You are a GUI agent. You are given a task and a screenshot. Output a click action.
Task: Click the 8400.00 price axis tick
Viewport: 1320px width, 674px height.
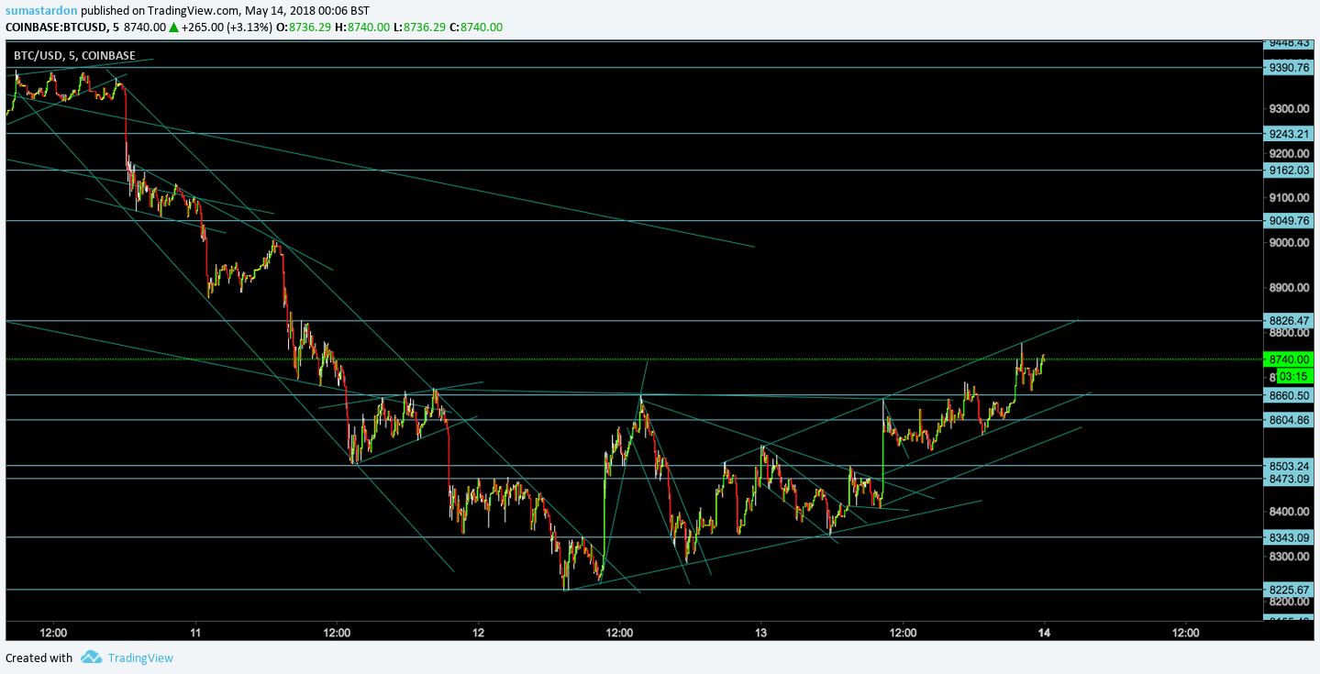[1288, 512]
